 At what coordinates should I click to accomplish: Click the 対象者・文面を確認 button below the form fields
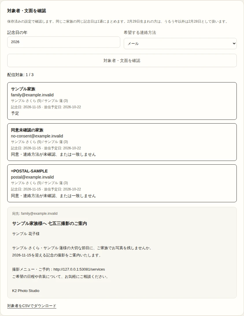click(x=122, y=60)
